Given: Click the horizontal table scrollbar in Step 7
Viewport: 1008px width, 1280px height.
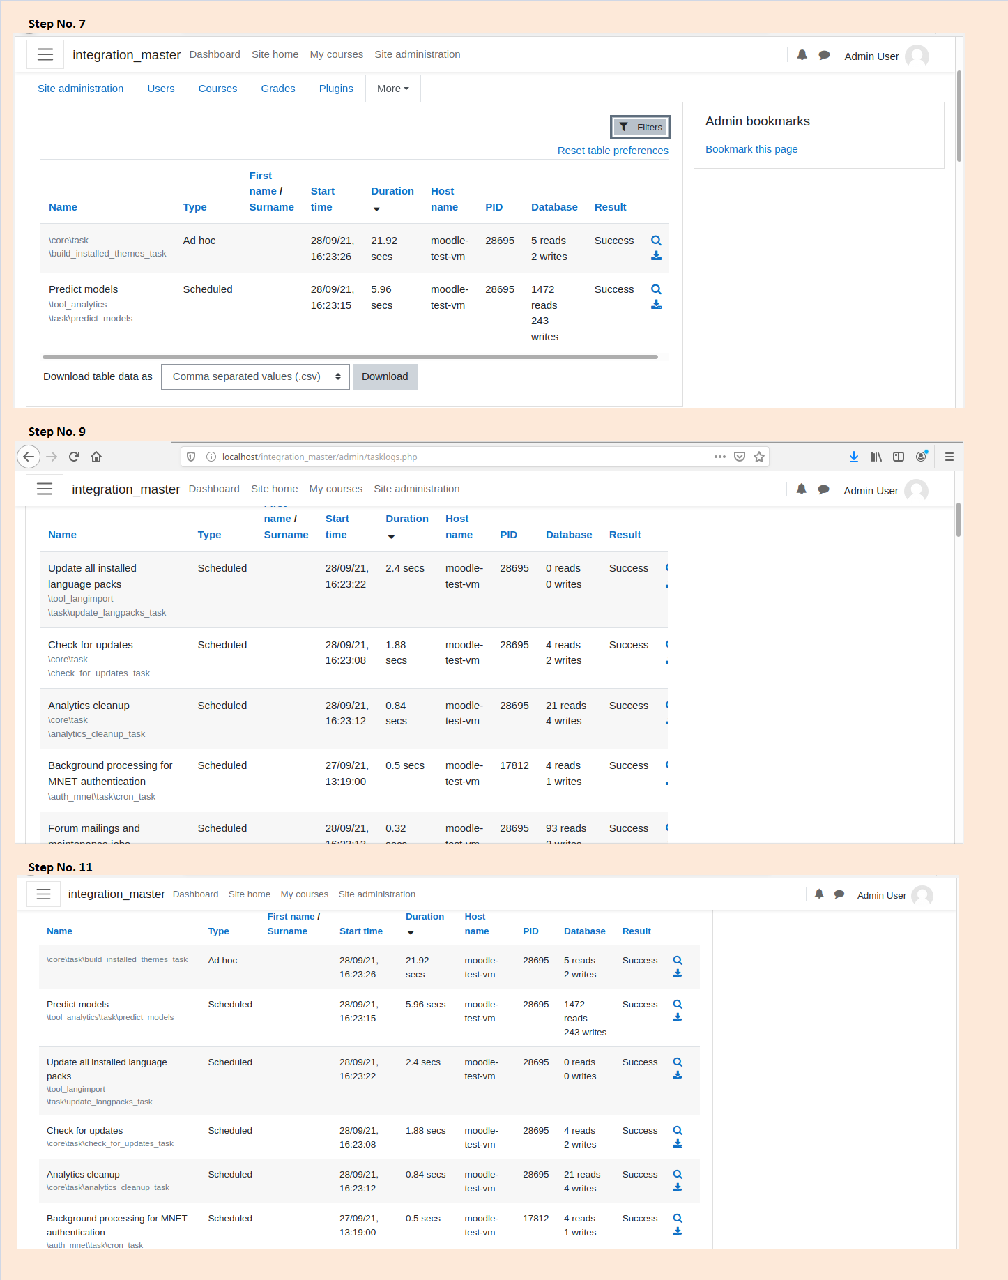Looking at the screenshot, I should point(350,356).
